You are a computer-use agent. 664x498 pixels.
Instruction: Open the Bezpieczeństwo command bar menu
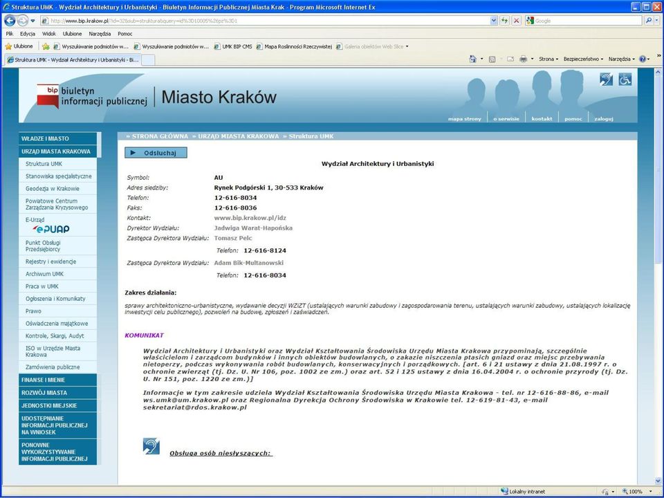pyautogui.click(x=583, y=59)
